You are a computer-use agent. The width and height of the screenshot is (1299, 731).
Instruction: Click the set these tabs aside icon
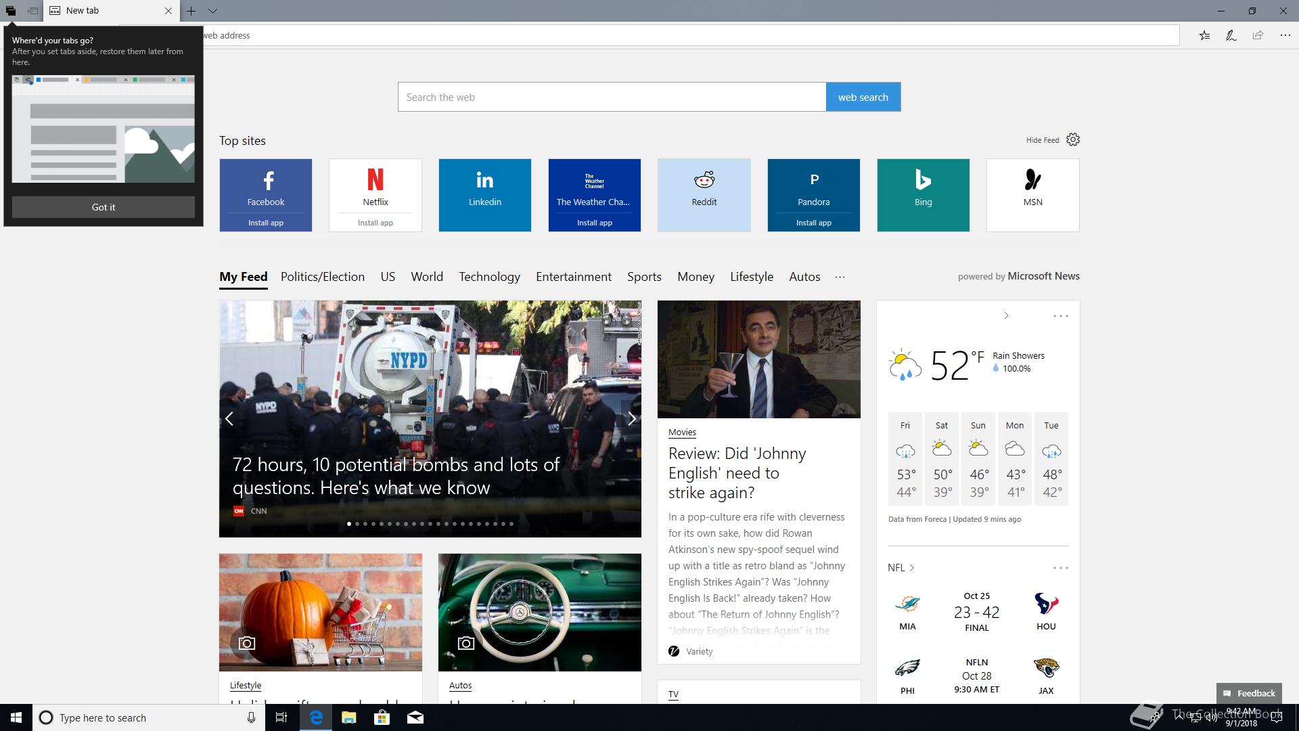(32, 11)
